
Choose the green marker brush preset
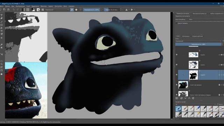point(178,114)
